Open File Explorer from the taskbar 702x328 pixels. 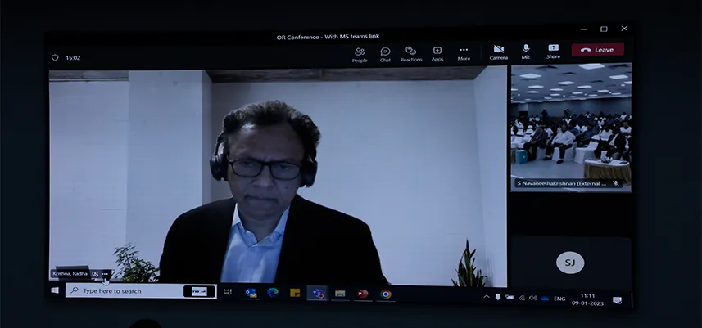point(340,294)
